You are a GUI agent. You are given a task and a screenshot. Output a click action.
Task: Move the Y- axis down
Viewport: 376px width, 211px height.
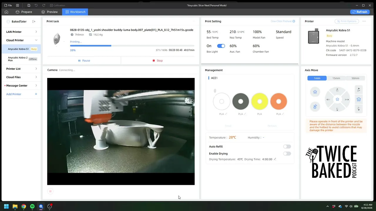coord(337,109)
